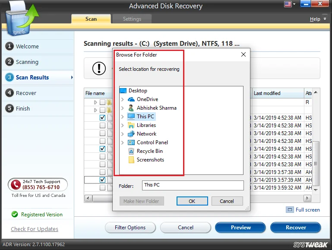Click the Libraries folder icon
Viewport: 332px width, 250px height.
point(131,125)
